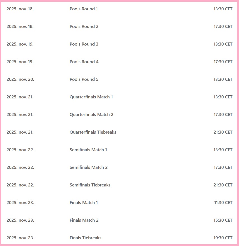This screenshot has width=239, height=246.
Task: Select the Semifinals Match 2 label
Action: click(x=88, y=167)
